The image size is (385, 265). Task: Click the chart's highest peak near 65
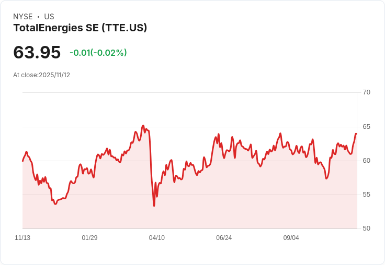click(143, 126)
